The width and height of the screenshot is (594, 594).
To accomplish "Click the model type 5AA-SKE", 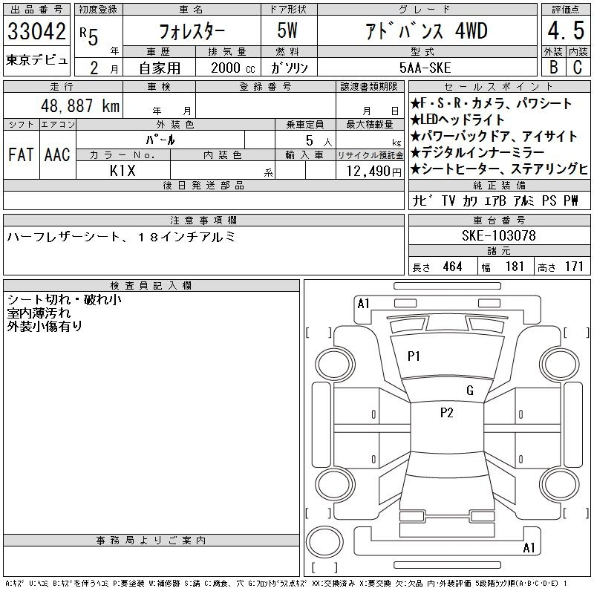I will click(x=425, y=68).
